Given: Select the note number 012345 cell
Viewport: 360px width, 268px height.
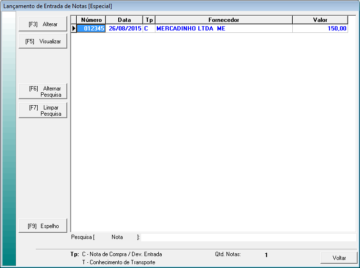Looking at the screenshot, I should coord(91,29).
